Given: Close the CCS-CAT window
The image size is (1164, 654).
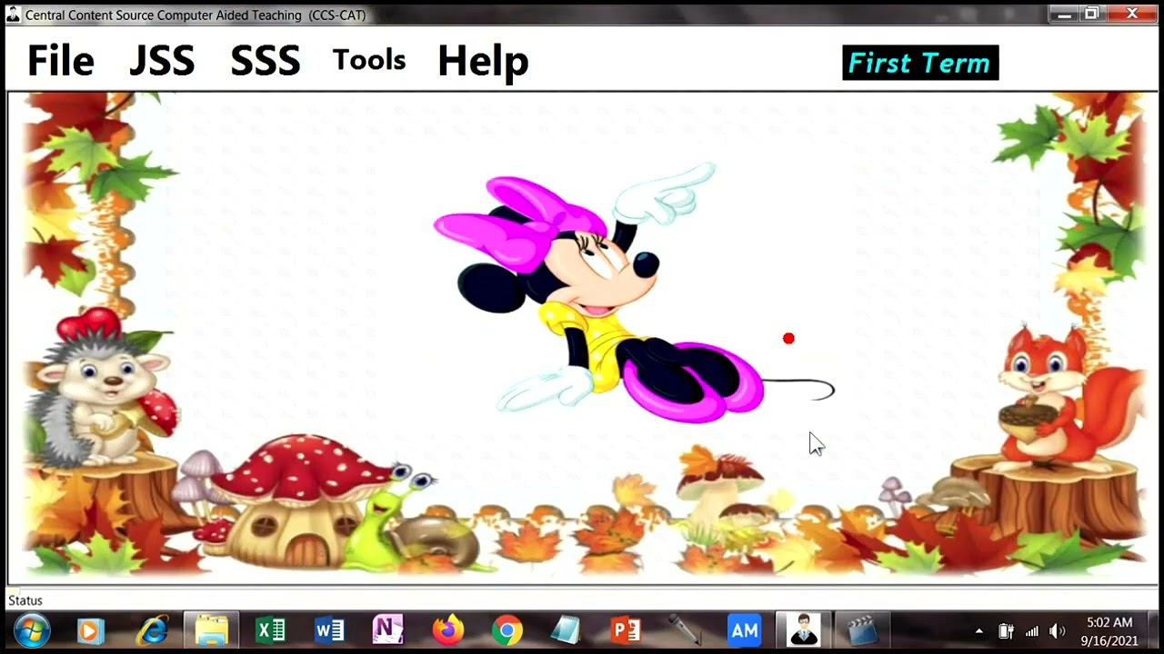Looking at the screenshot, I should [1133, 14].
